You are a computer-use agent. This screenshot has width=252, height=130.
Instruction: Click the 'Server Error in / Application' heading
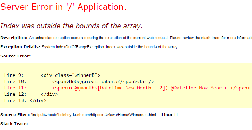[x=63, y=7]
